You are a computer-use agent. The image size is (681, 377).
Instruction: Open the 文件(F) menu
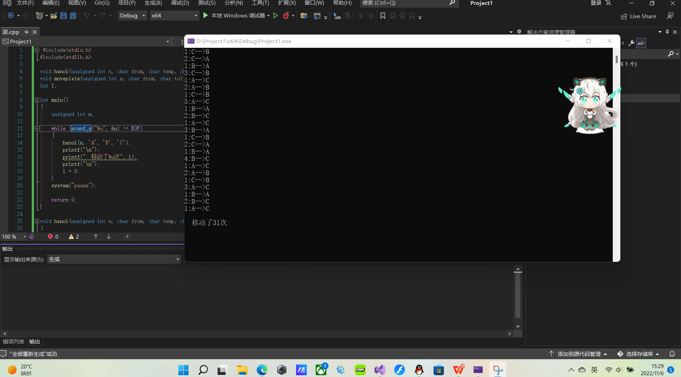[25, 3]
